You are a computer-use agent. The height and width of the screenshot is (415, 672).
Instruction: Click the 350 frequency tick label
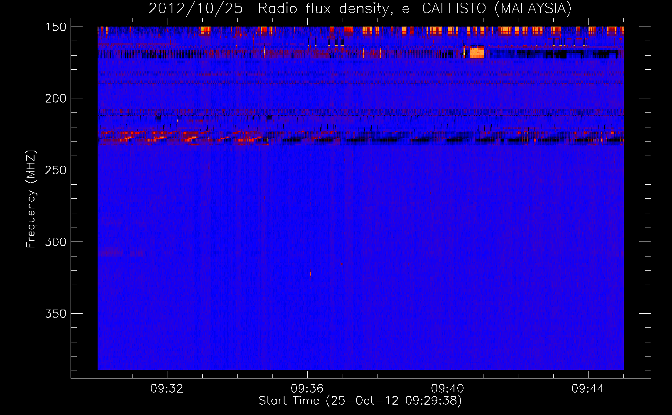[56, 314]
